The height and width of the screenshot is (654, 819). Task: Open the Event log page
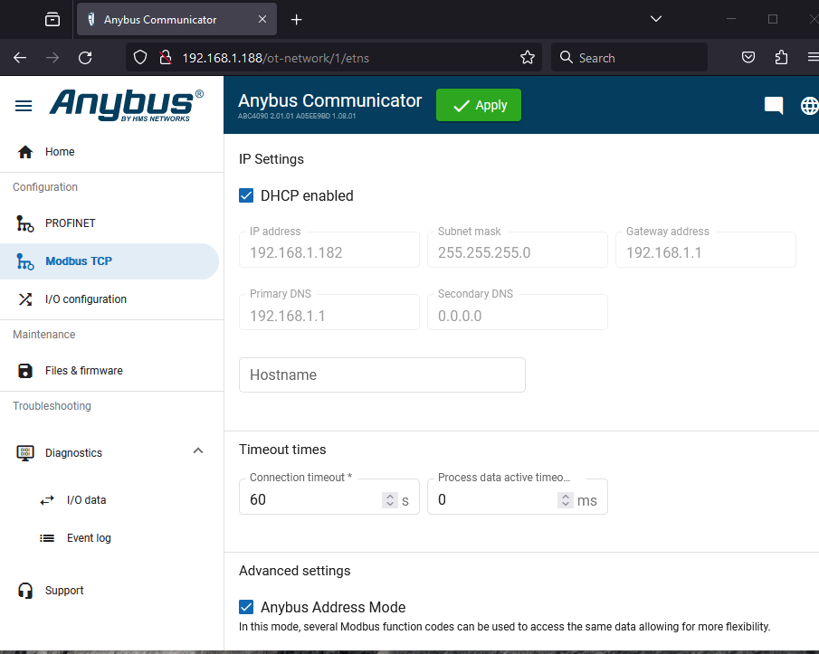[x=89, y=538]
